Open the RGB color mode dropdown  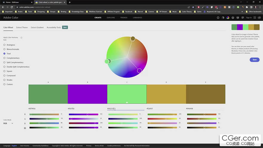pyautogui.click(x=8, y=123)
